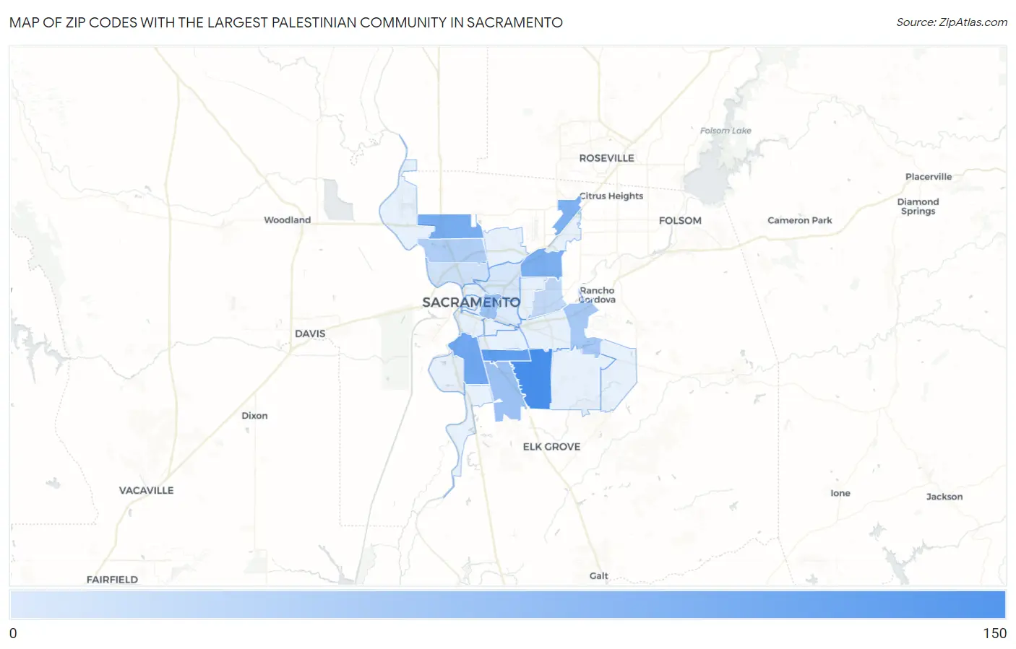
Task: Click the Ione map label
Action: (x=840, y=493)
